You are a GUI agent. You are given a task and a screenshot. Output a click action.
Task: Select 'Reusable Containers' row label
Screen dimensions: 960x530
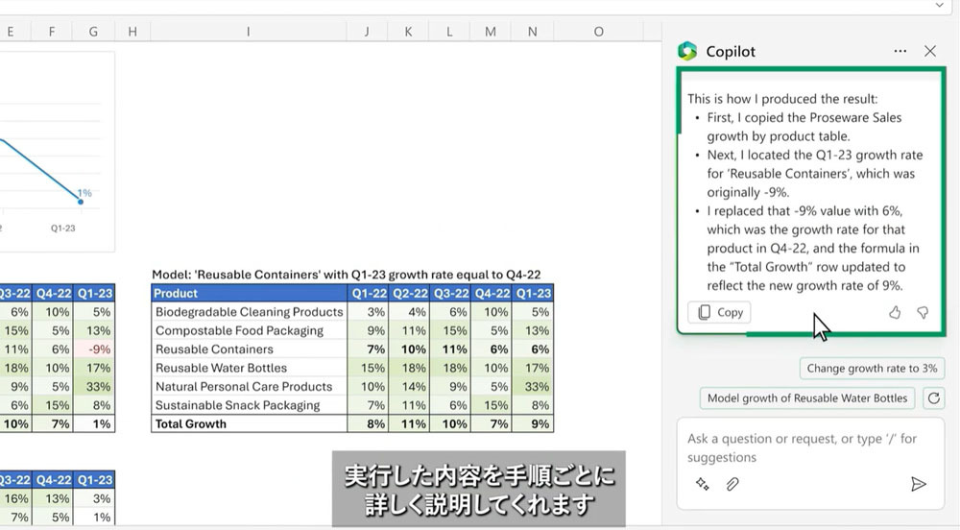point(249,349)
